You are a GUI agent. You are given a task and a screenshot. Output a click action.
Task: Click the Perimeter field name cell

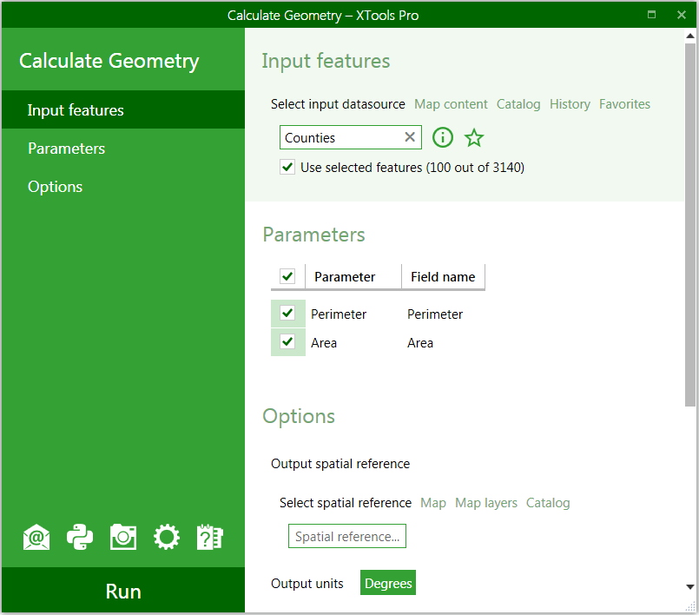click(x=435, y=314)
